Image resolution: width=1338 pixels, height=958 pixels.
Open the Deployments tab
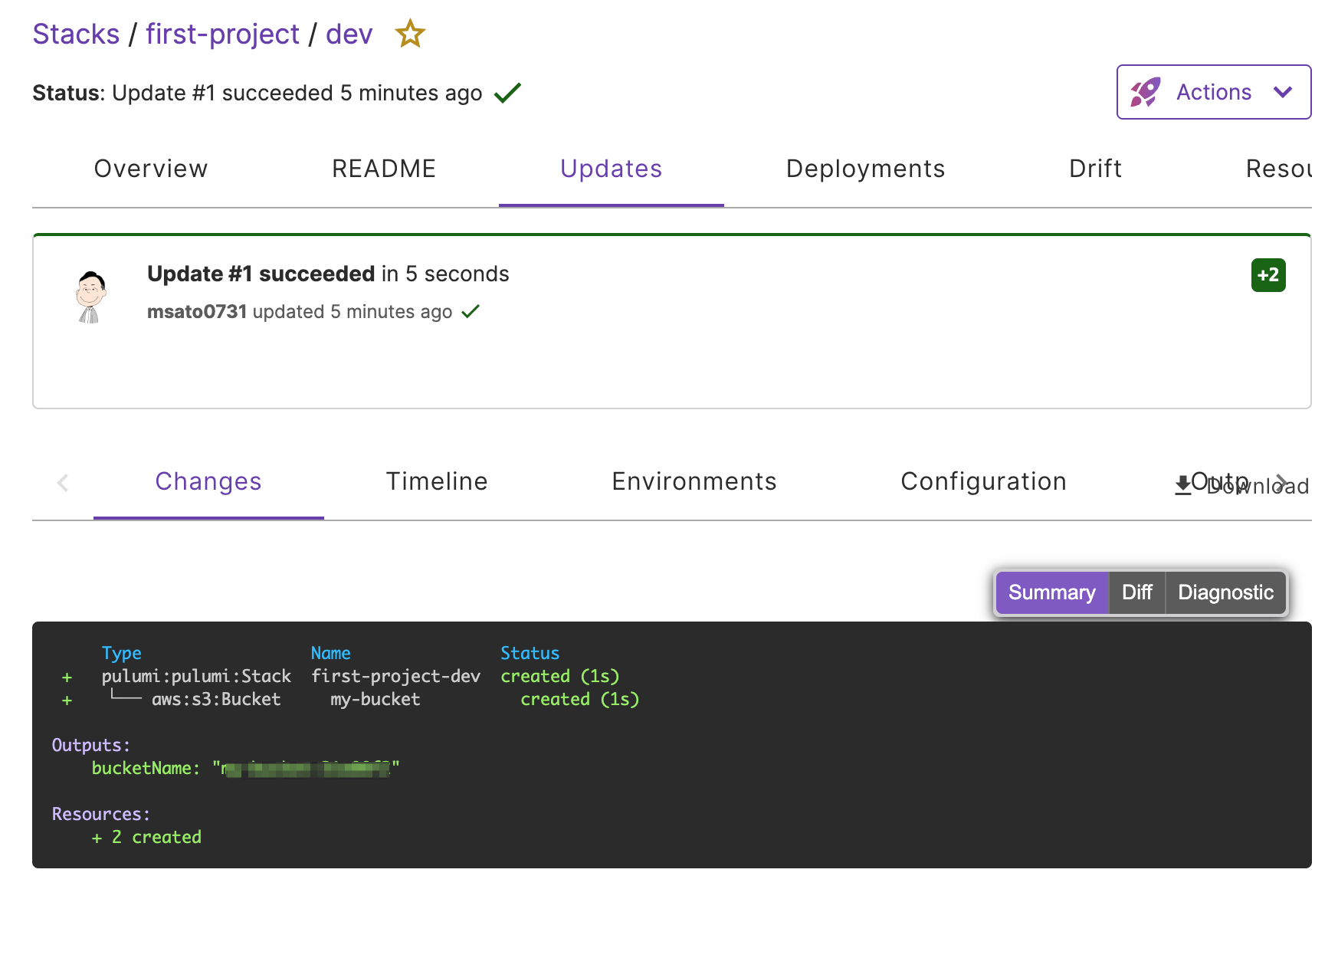click(x=866, y=169)
